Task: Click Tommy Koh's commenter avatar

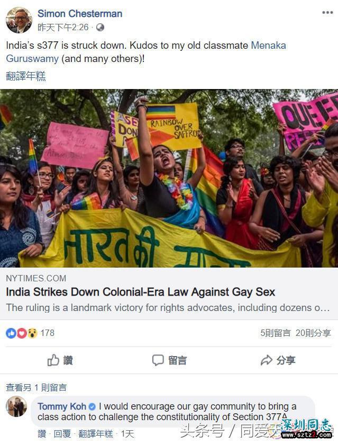Action: click(x=16, y=406)
